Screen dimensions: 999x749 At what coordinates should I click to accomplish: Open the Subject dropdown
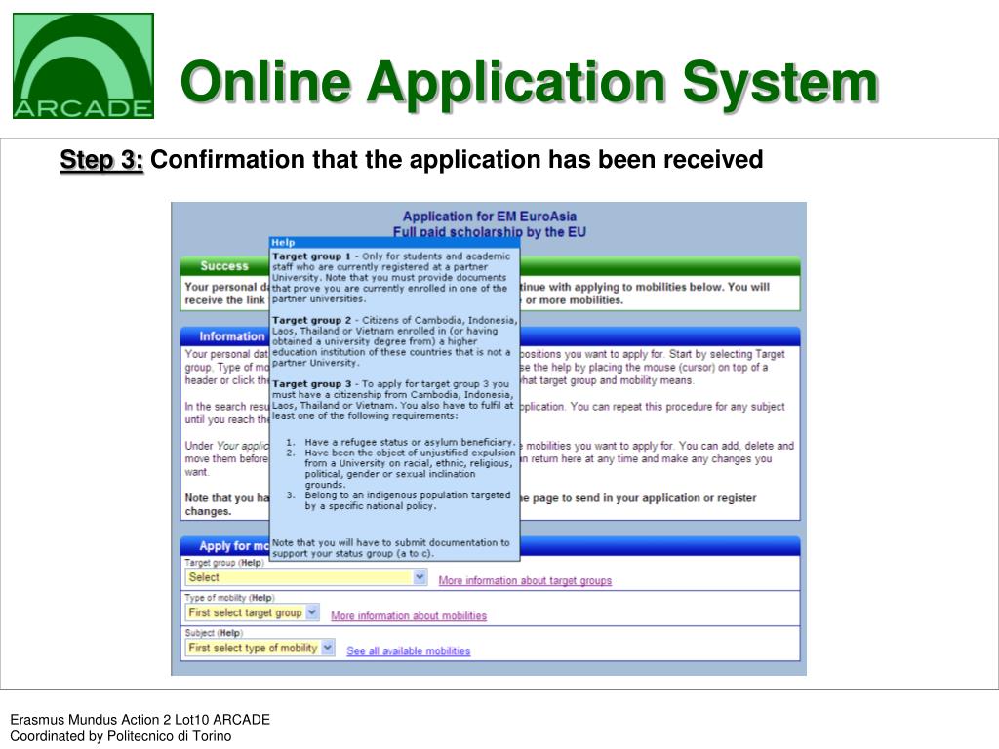point(260,648)
